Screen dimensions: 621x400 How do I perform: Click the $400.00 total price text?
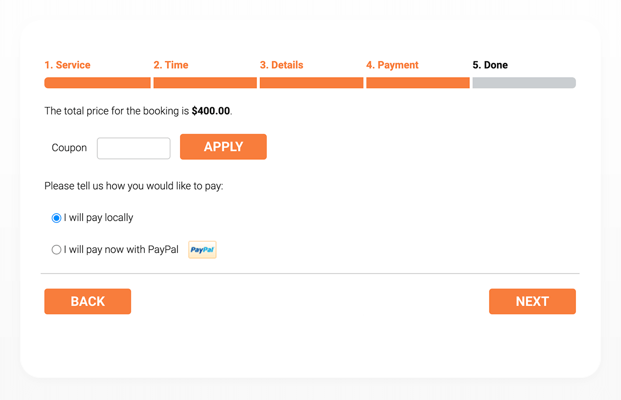pyautogui.click(x=211, y=111)
